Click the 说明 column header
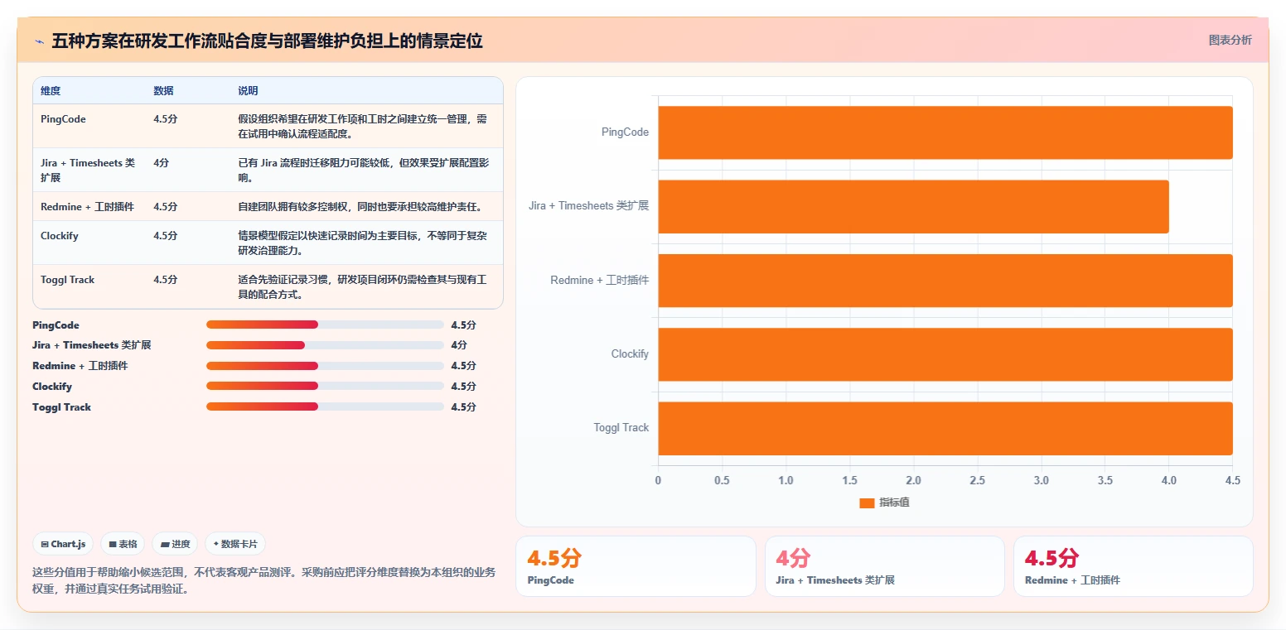The image size is (1286, 630). pos(248,91)
